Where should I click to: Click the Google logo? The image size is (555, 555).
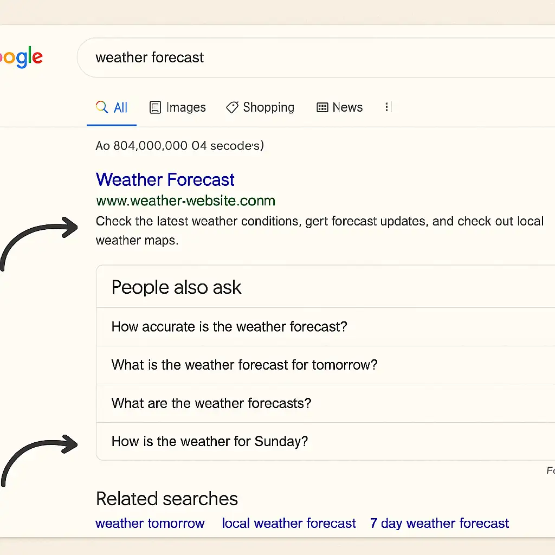pyautogui.click(x=21, y=57)
